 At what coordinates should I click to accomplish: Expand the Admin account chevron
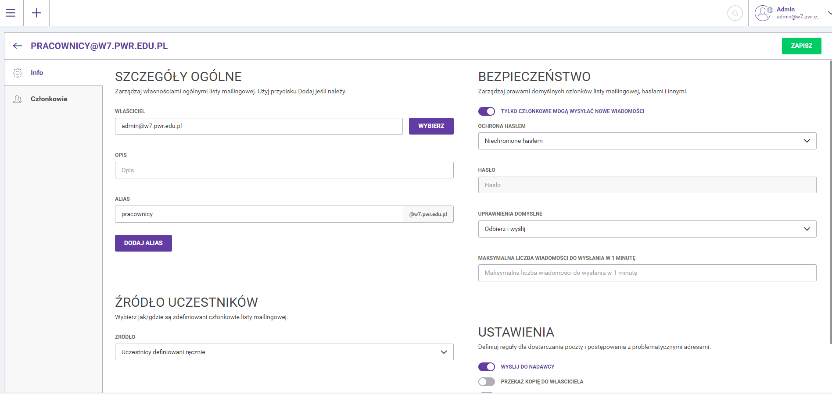coord(829,13)
